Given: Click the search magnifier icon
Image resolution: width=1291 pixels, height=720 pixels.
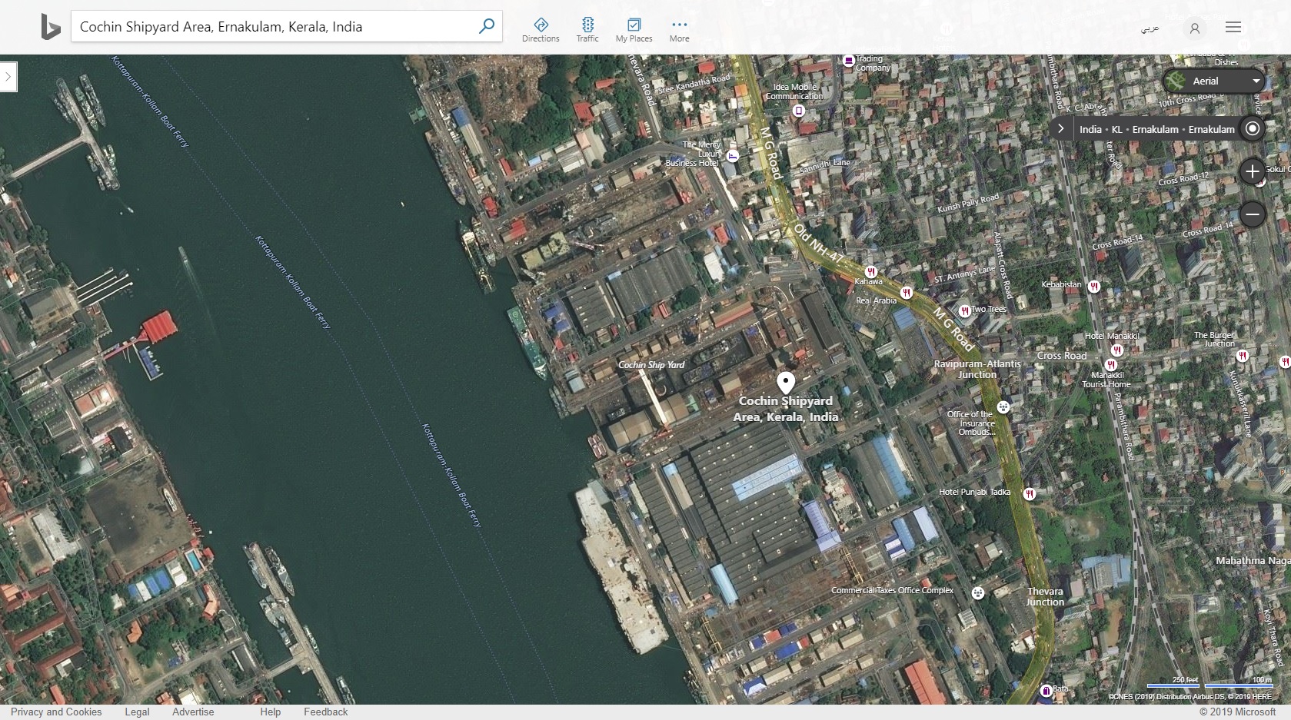Looking at the screenshot, I should pyautogui.click(x=486, y=26).
